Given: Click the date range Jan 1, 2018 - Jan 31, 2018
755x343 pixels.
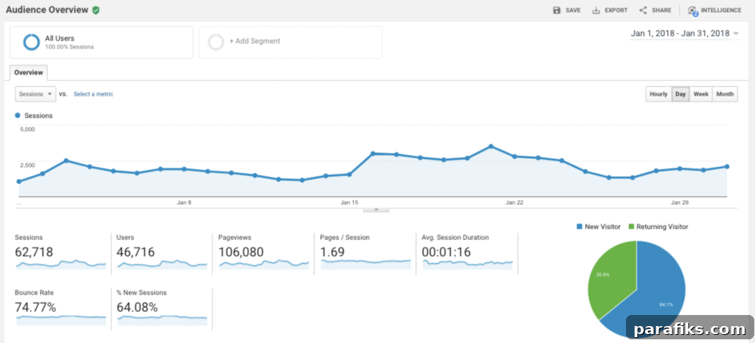Looking at the screenshot, I should 681,34.
